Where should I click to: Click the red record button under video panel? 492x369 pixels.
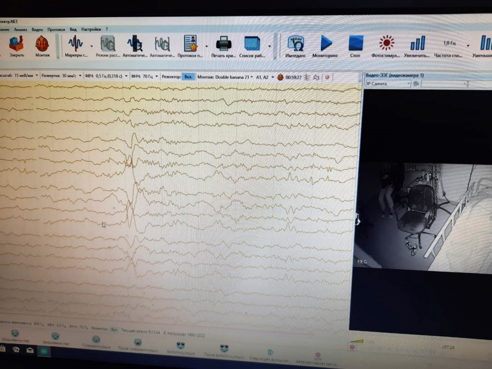click(352, 347)
